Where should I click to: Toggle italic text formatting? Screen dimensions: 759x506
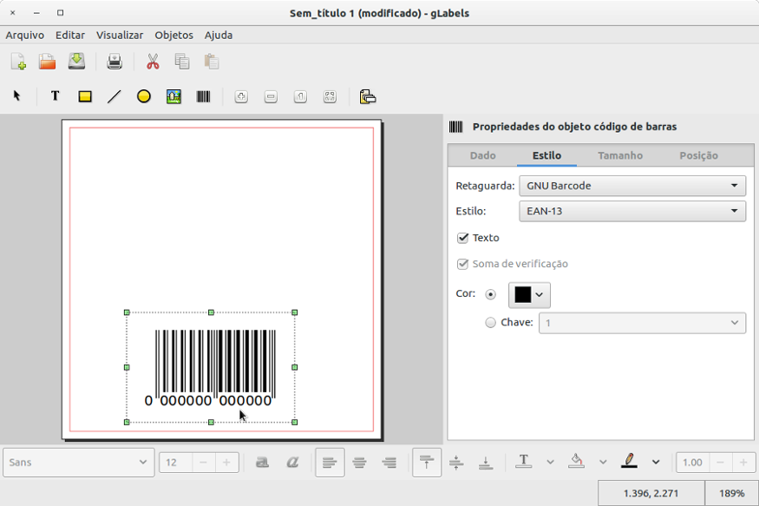[292, 463]
